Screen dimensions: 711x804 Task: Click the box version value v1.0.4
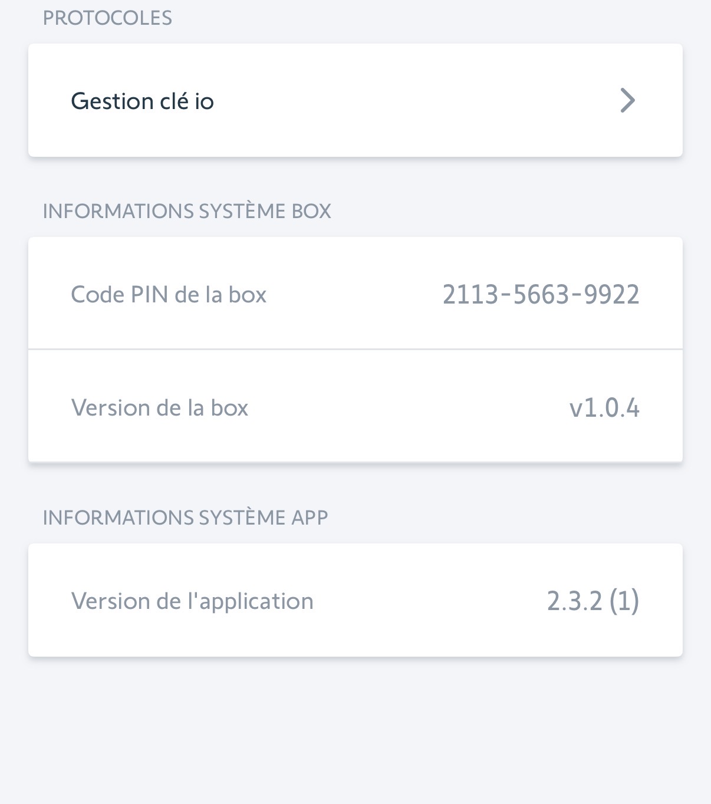[604, 408]
